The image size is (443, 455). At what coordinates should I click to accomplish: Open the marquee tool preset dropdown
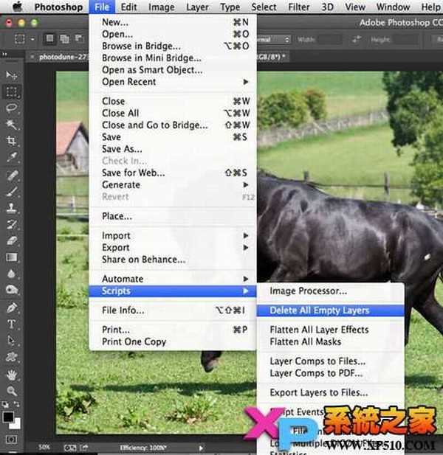[23, 38]
